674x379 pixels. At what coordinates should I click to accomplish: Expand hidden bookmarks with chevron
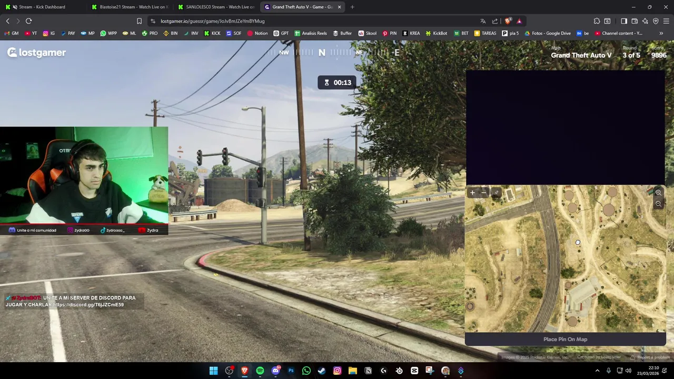tap(661, 33)
